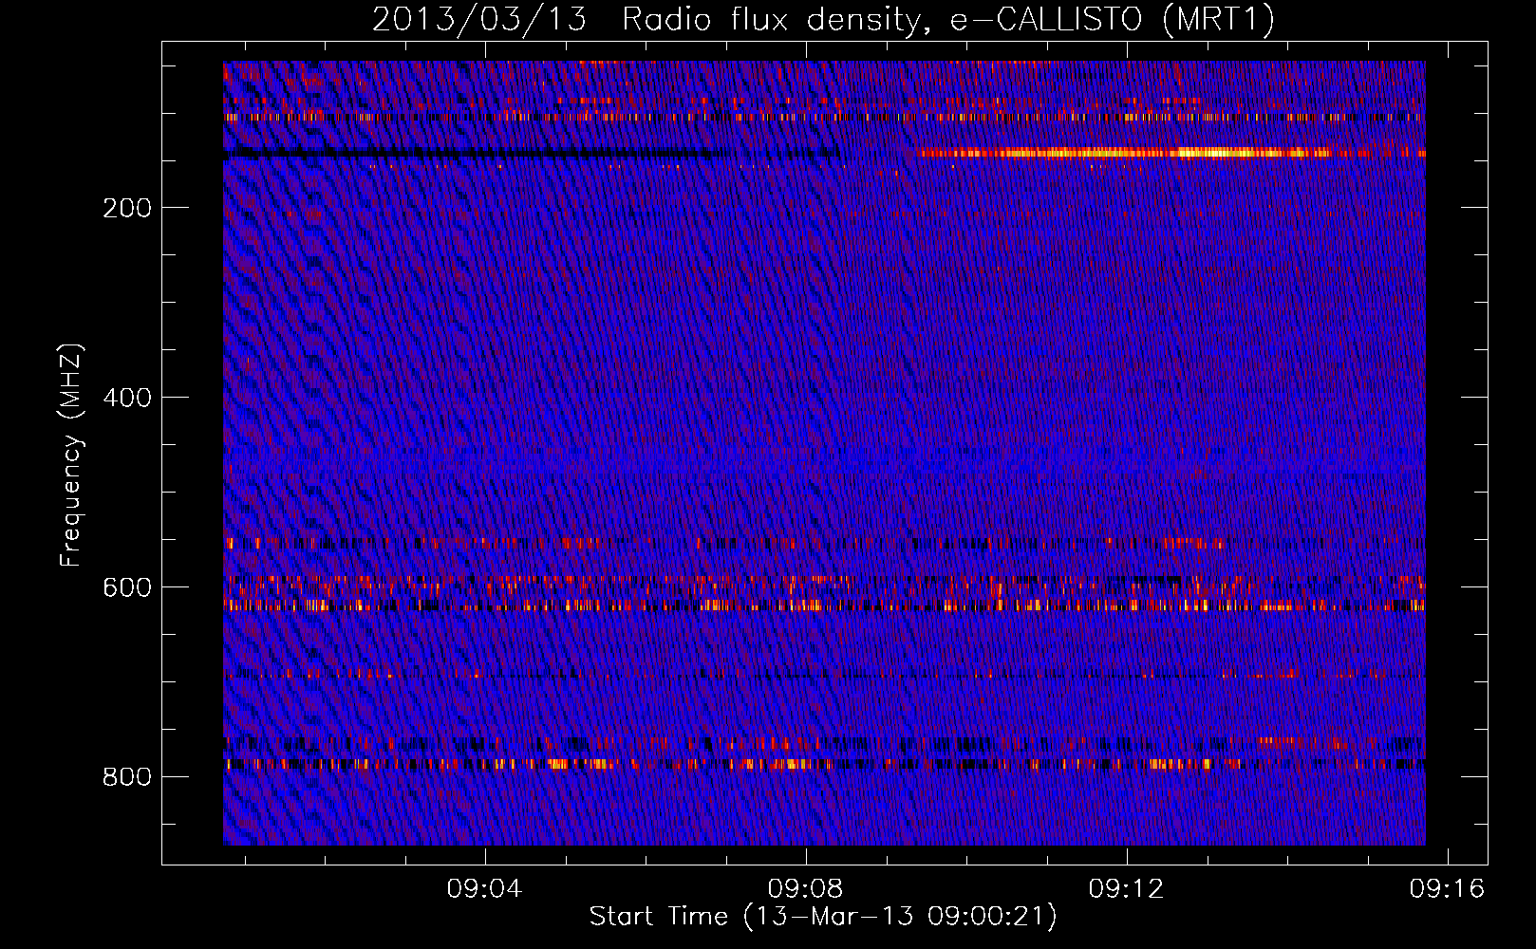Click the 09:04 time tick label

485,889
